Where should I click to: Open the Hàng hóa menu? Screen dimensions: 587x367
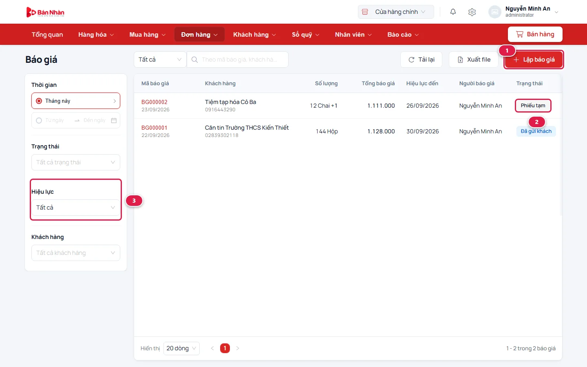click(96, 35)
